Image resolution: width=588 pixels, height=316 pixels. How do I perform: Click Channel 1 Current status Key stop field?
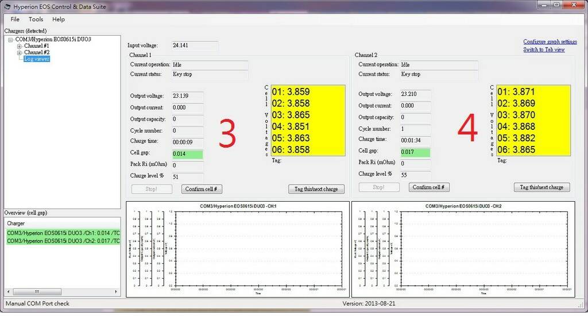(210, 74)
